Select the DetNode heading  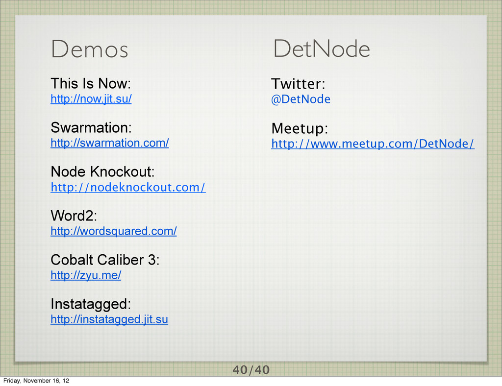click(322, 48)
